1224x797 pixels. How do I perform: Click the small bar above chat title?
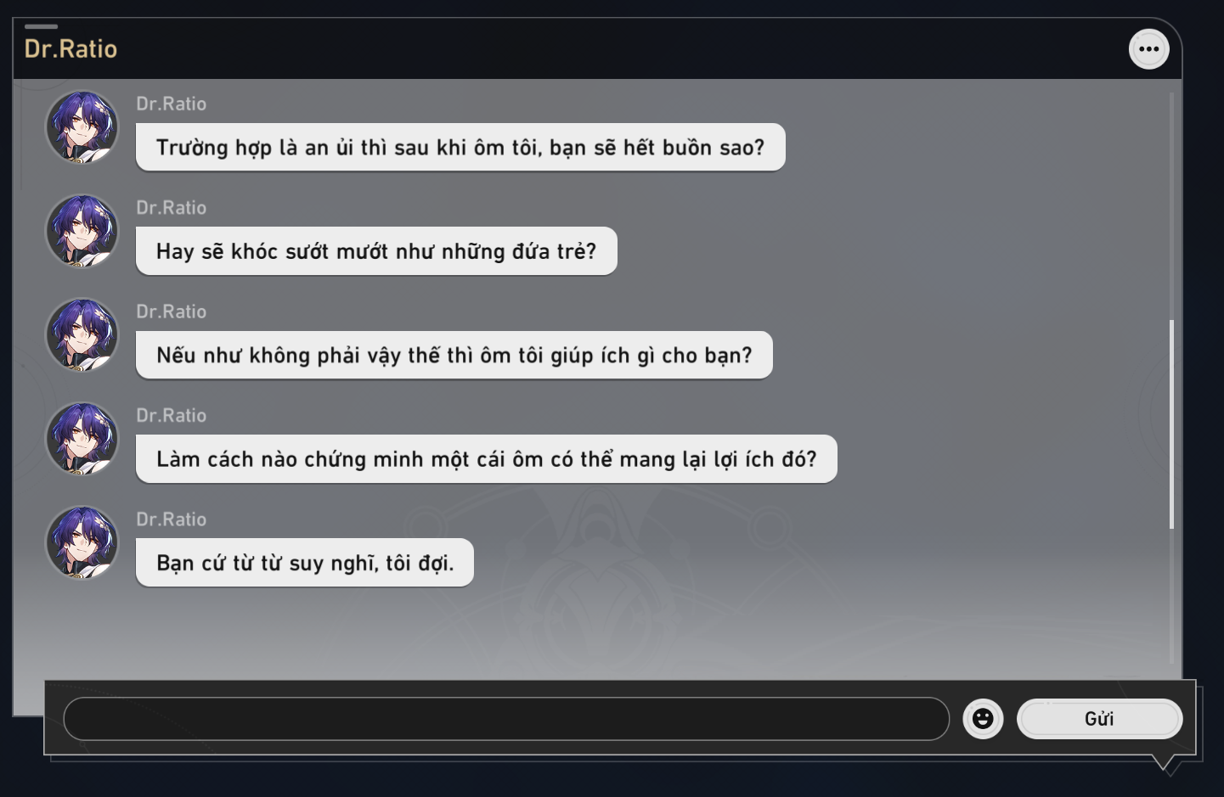point(41,26)
